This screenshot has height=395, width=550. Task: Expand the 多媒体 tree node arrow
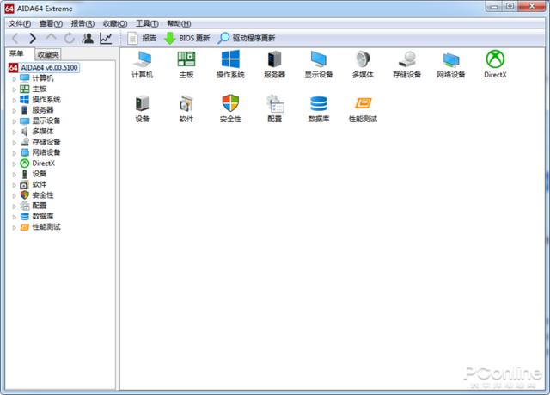click(x=15, y=132)
